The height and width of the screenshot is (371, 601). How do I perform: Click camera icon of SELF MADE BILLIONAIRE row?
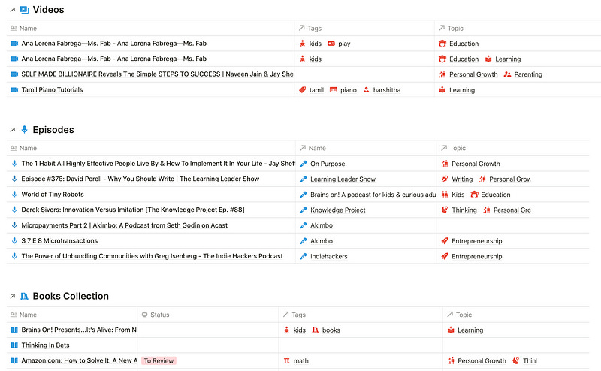click(14, 74)
